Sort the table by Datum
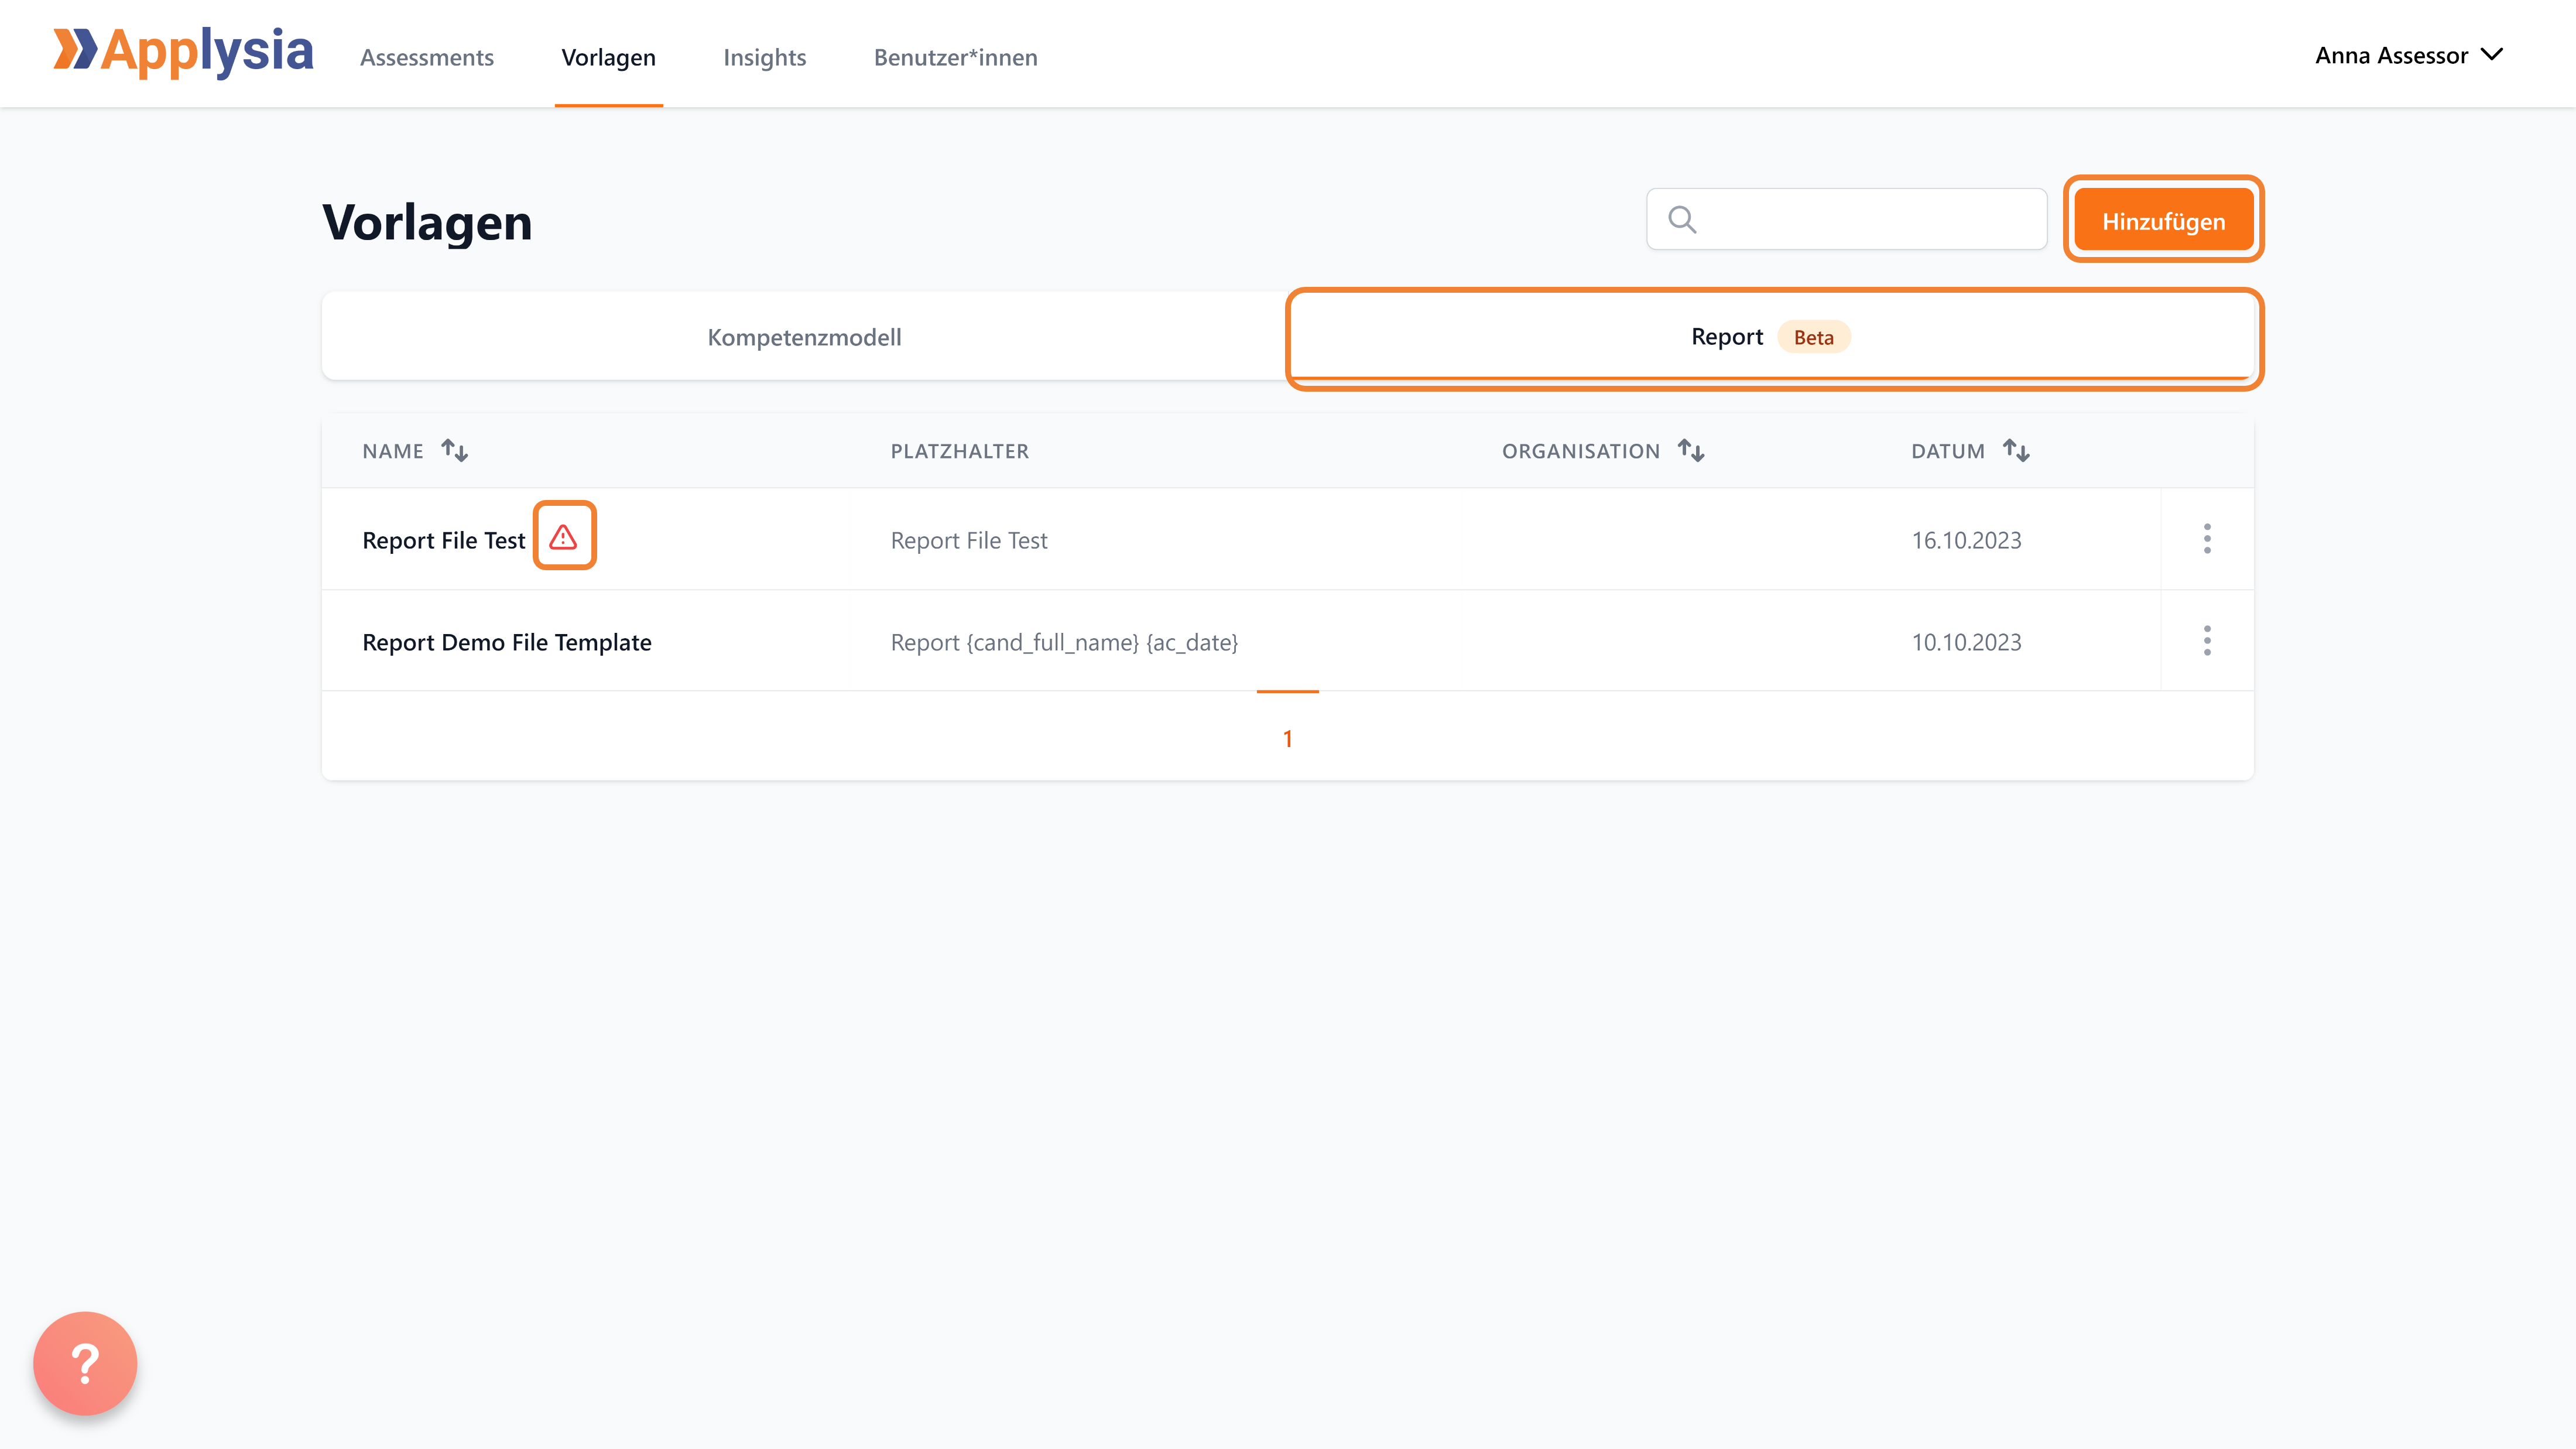 (2016, 450)
